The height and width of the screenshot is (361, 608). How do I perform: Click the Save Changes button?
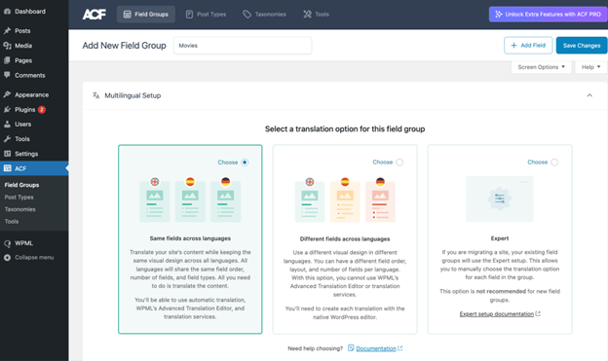coord(582,46)
